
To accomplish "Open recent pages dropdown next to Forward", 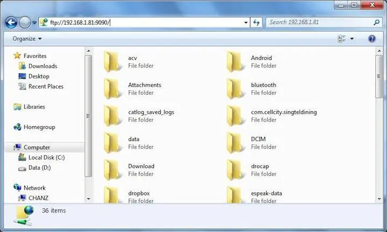I will [34, 23].
